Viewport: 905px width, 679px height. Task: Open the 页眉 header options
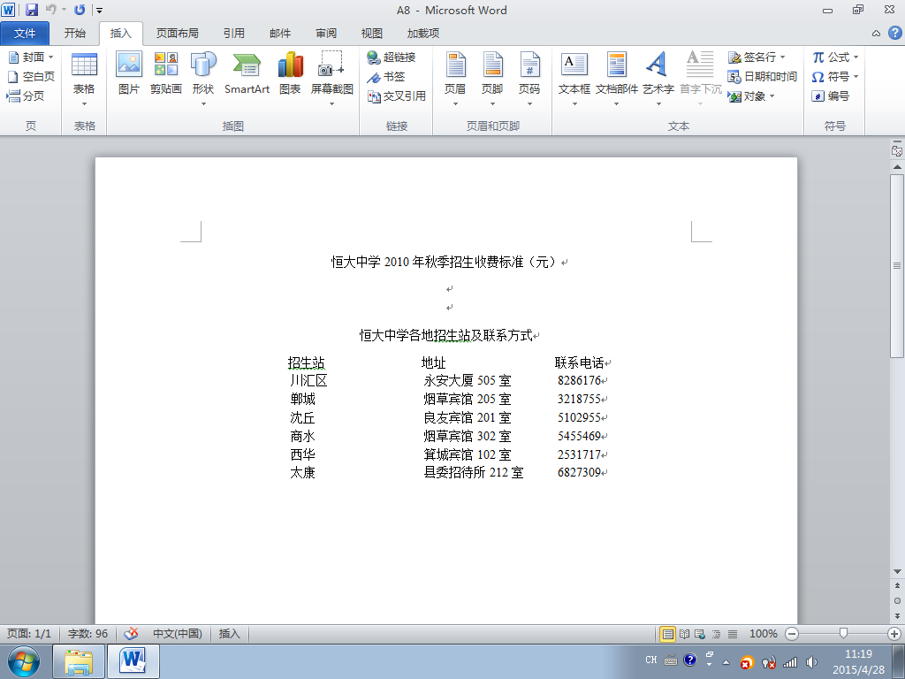click(455, 80)
